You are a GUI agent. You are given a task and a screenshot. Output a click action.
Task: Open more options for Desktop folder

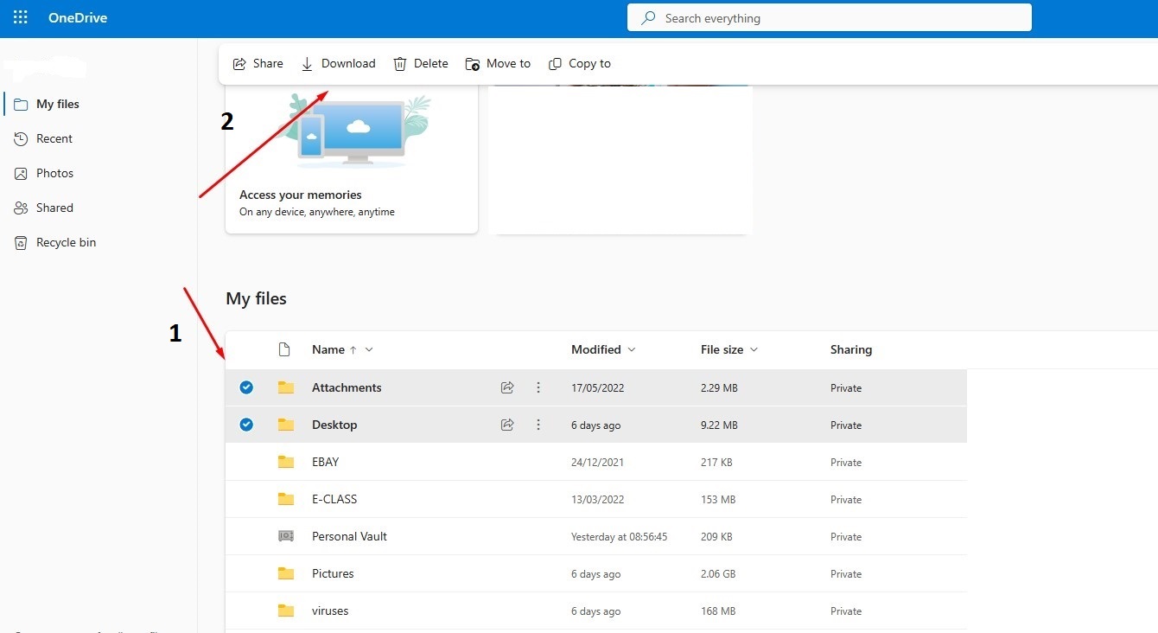pos(538,425)
